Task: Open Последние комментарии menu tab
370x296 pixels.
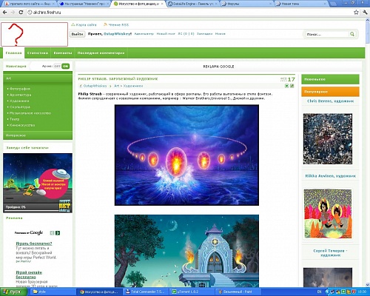Action: 101,53
